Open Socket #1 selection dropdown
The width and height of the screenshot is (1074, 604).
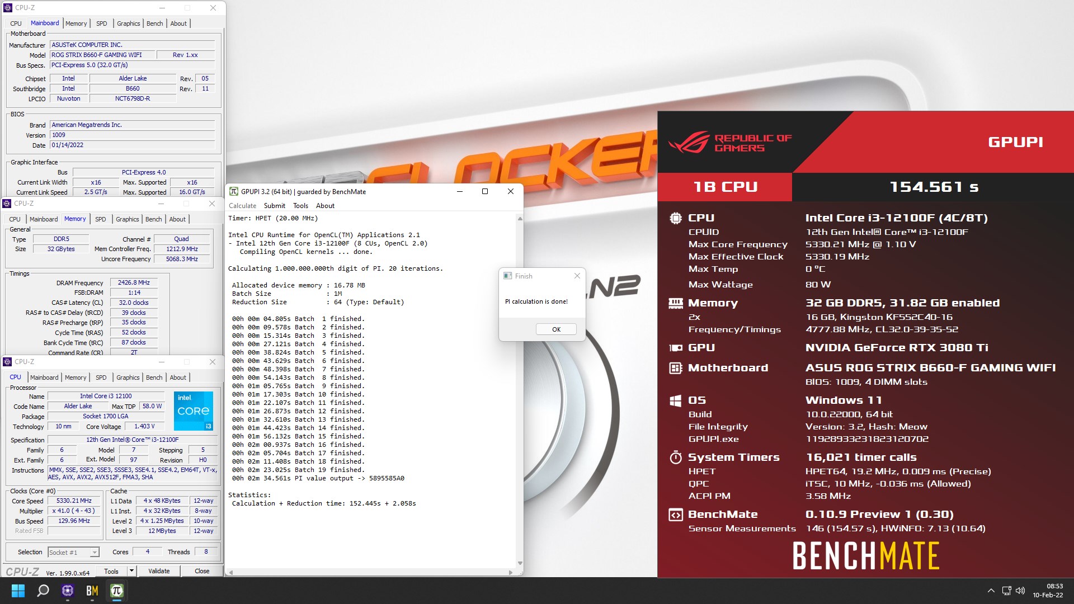point(73,552)
